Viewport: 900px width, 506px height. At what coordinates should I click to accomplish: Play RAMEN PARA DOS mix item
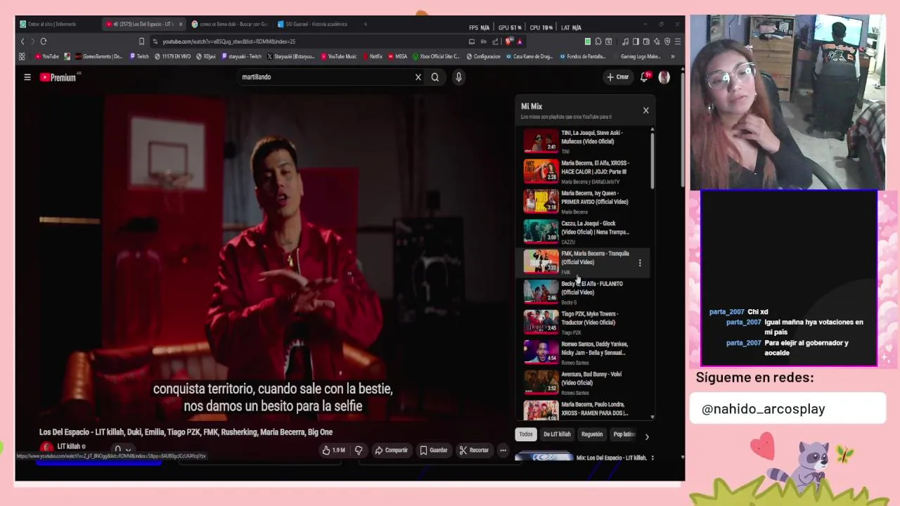pos(584,410)
